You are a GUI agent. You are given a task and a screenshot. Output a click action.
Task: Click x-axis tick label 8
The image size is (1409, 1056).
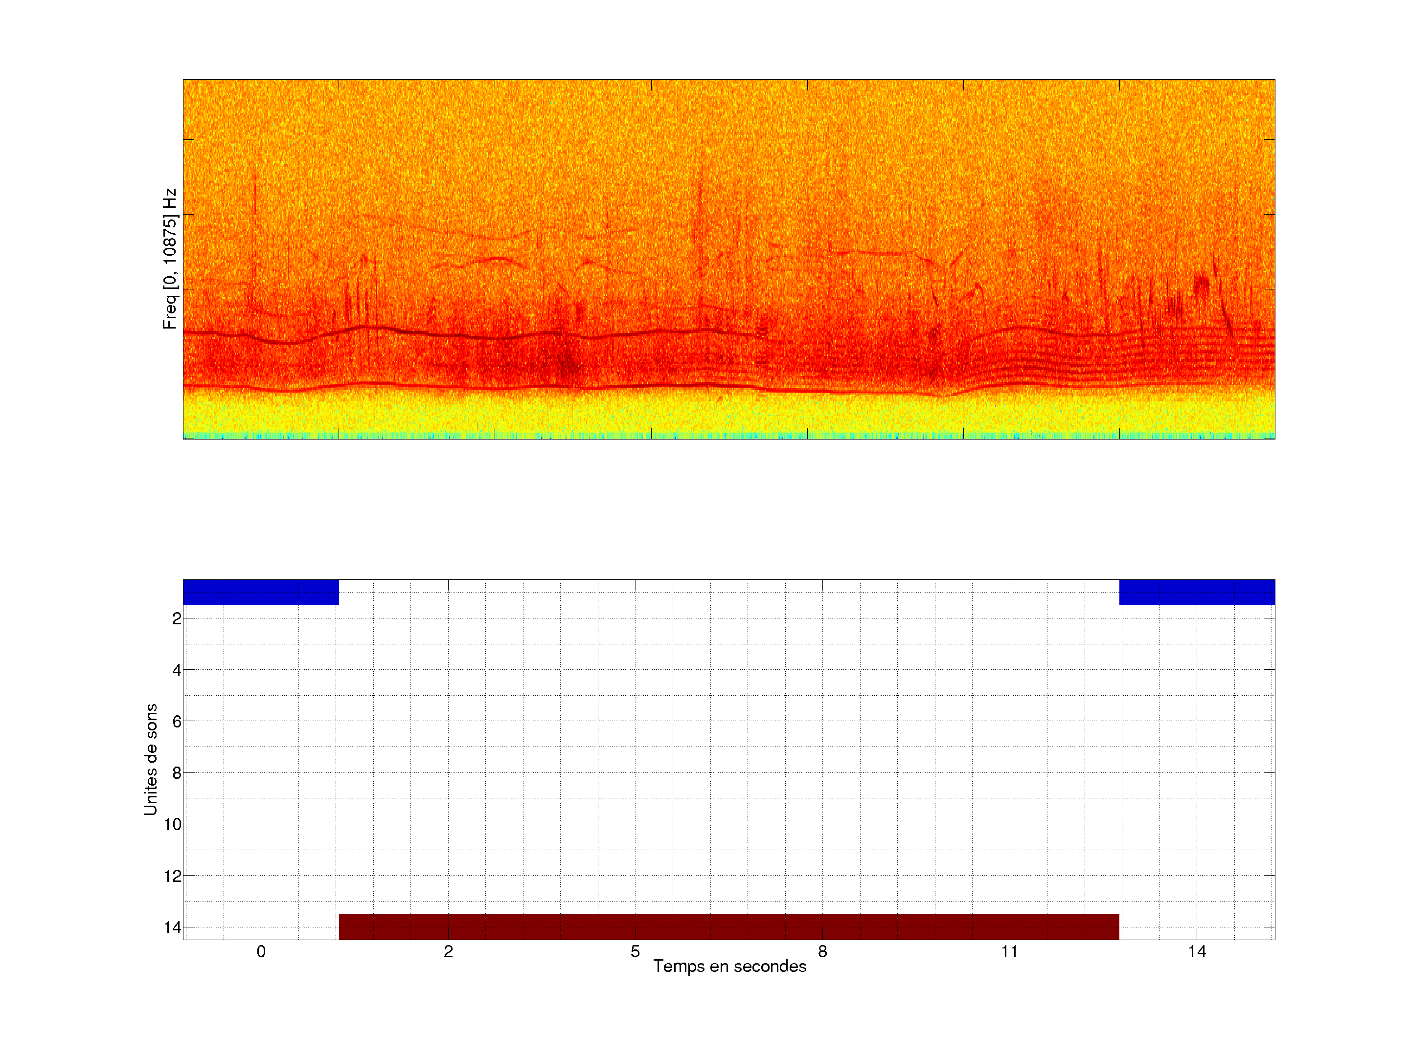[x=822, y=951]
